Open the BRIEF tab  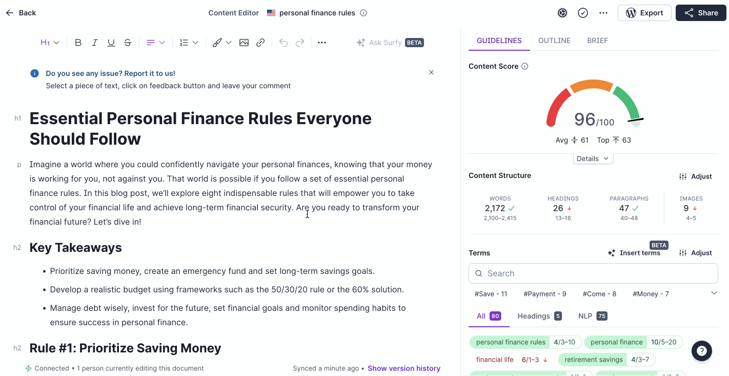pos(597,41)
